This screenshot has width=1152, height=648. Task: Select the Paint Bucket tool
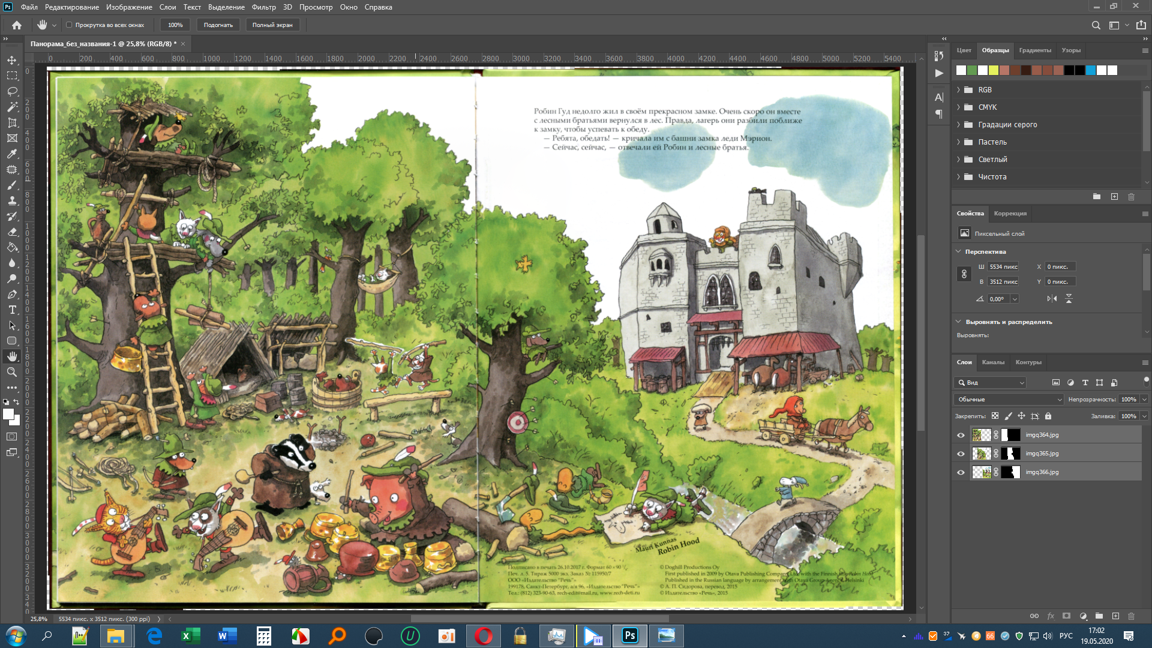point(12,247)
